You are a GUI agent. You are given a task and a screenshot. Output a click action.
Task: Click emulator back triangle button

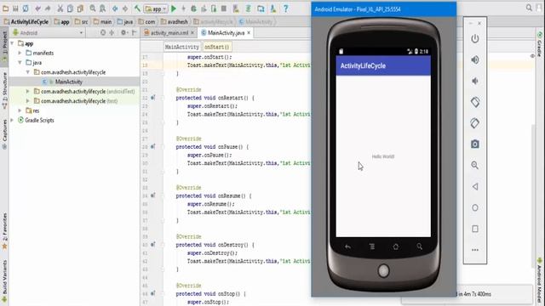(x=475, y=187)
